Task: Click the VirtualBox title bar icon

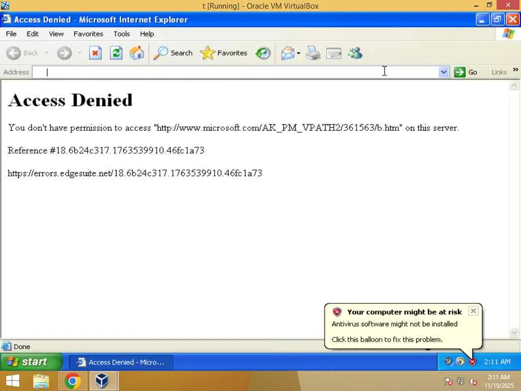Action: point(5,5)
